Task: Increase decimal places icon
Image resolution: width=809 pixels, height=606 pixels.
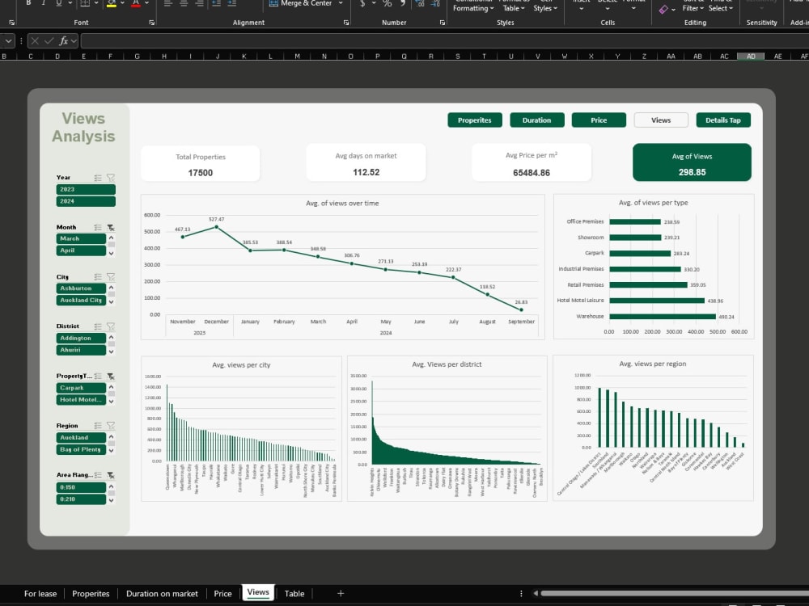Action: point(421,3)
